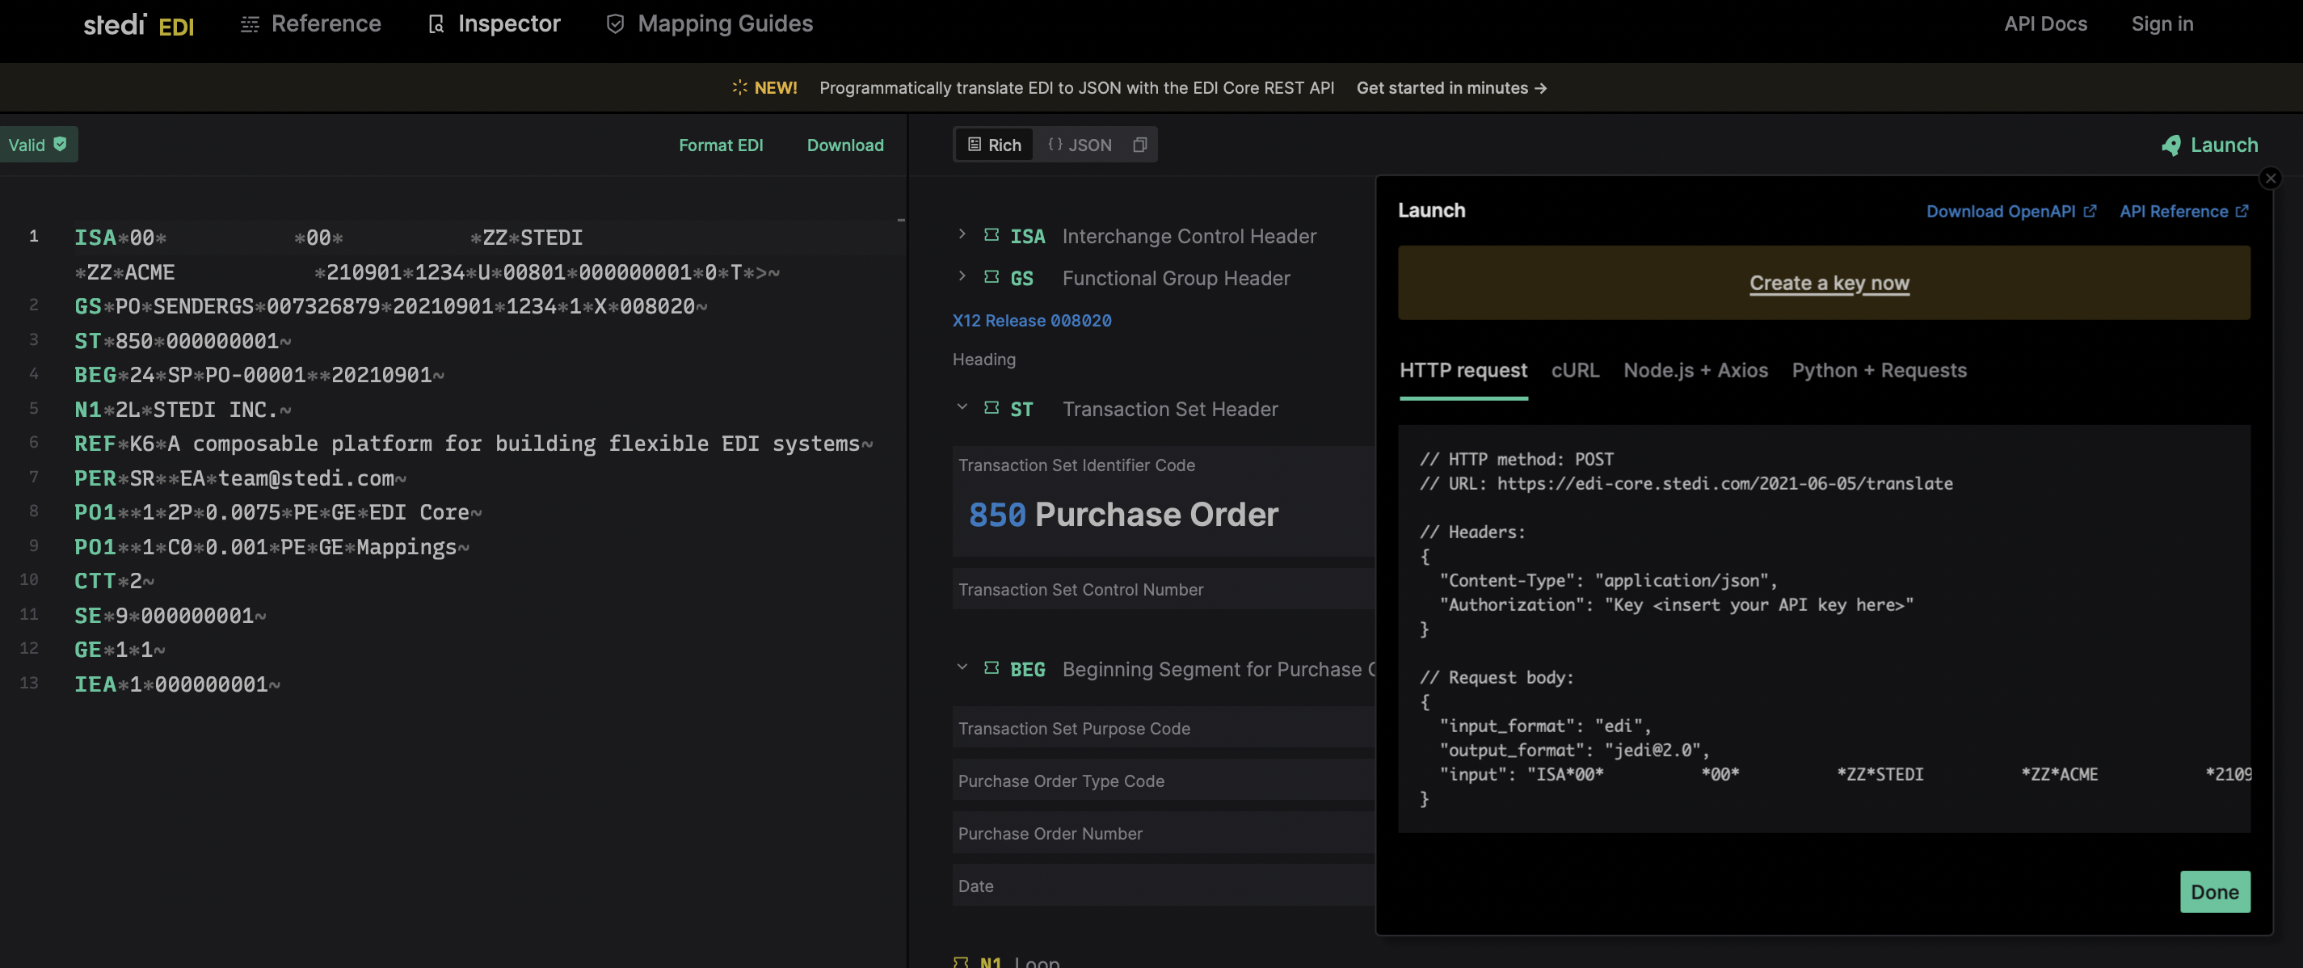Expand the GS Functional Group Header
2303x968 pixels.
point(962,277)
